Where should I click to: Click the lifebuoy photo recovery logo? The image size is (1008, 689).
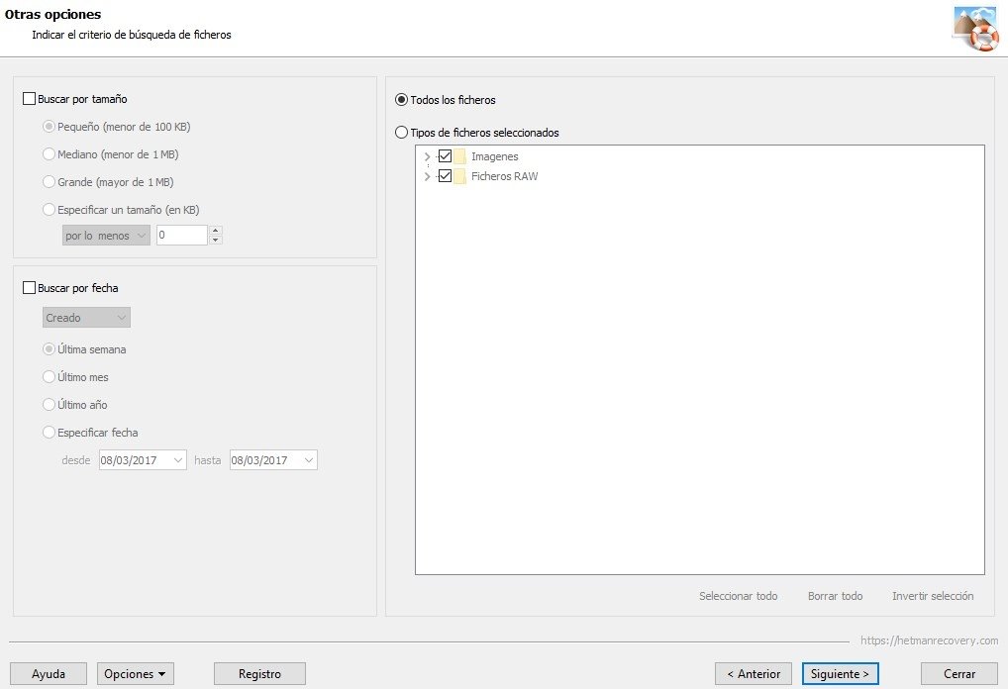tap(975, 29)
